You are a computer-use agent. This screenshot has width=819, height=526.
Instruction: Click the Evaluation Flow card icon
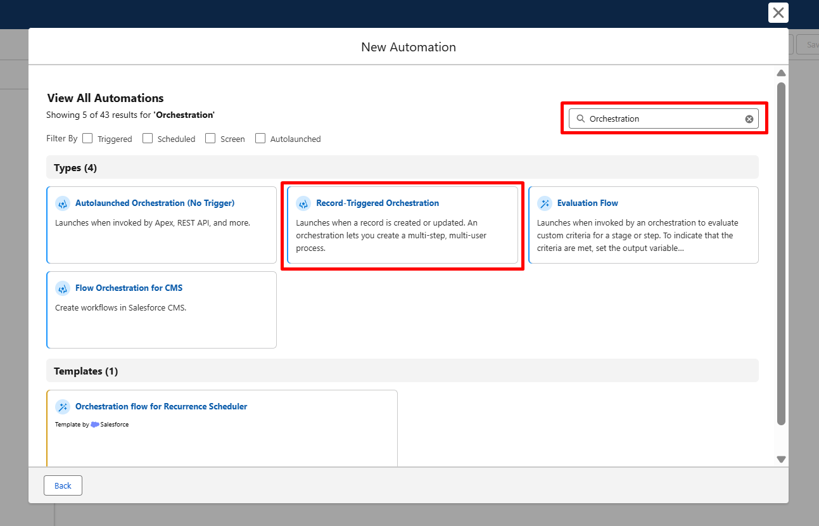click(545, 203)
